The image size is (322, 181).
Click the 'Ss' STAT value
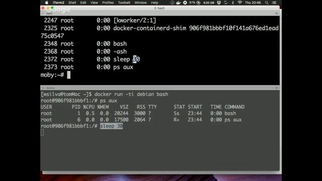coord(177,113)
